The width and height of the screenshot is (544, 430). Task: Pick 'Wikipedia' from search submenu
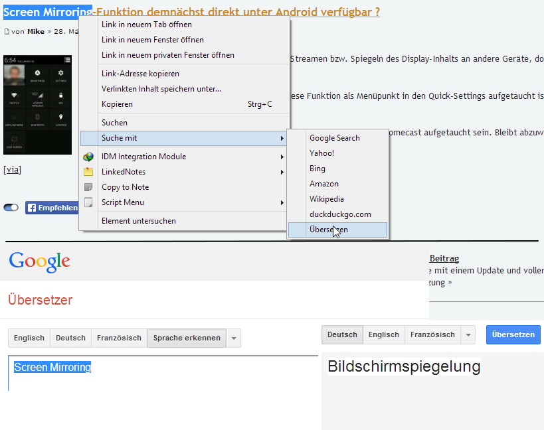click(337, 199)
